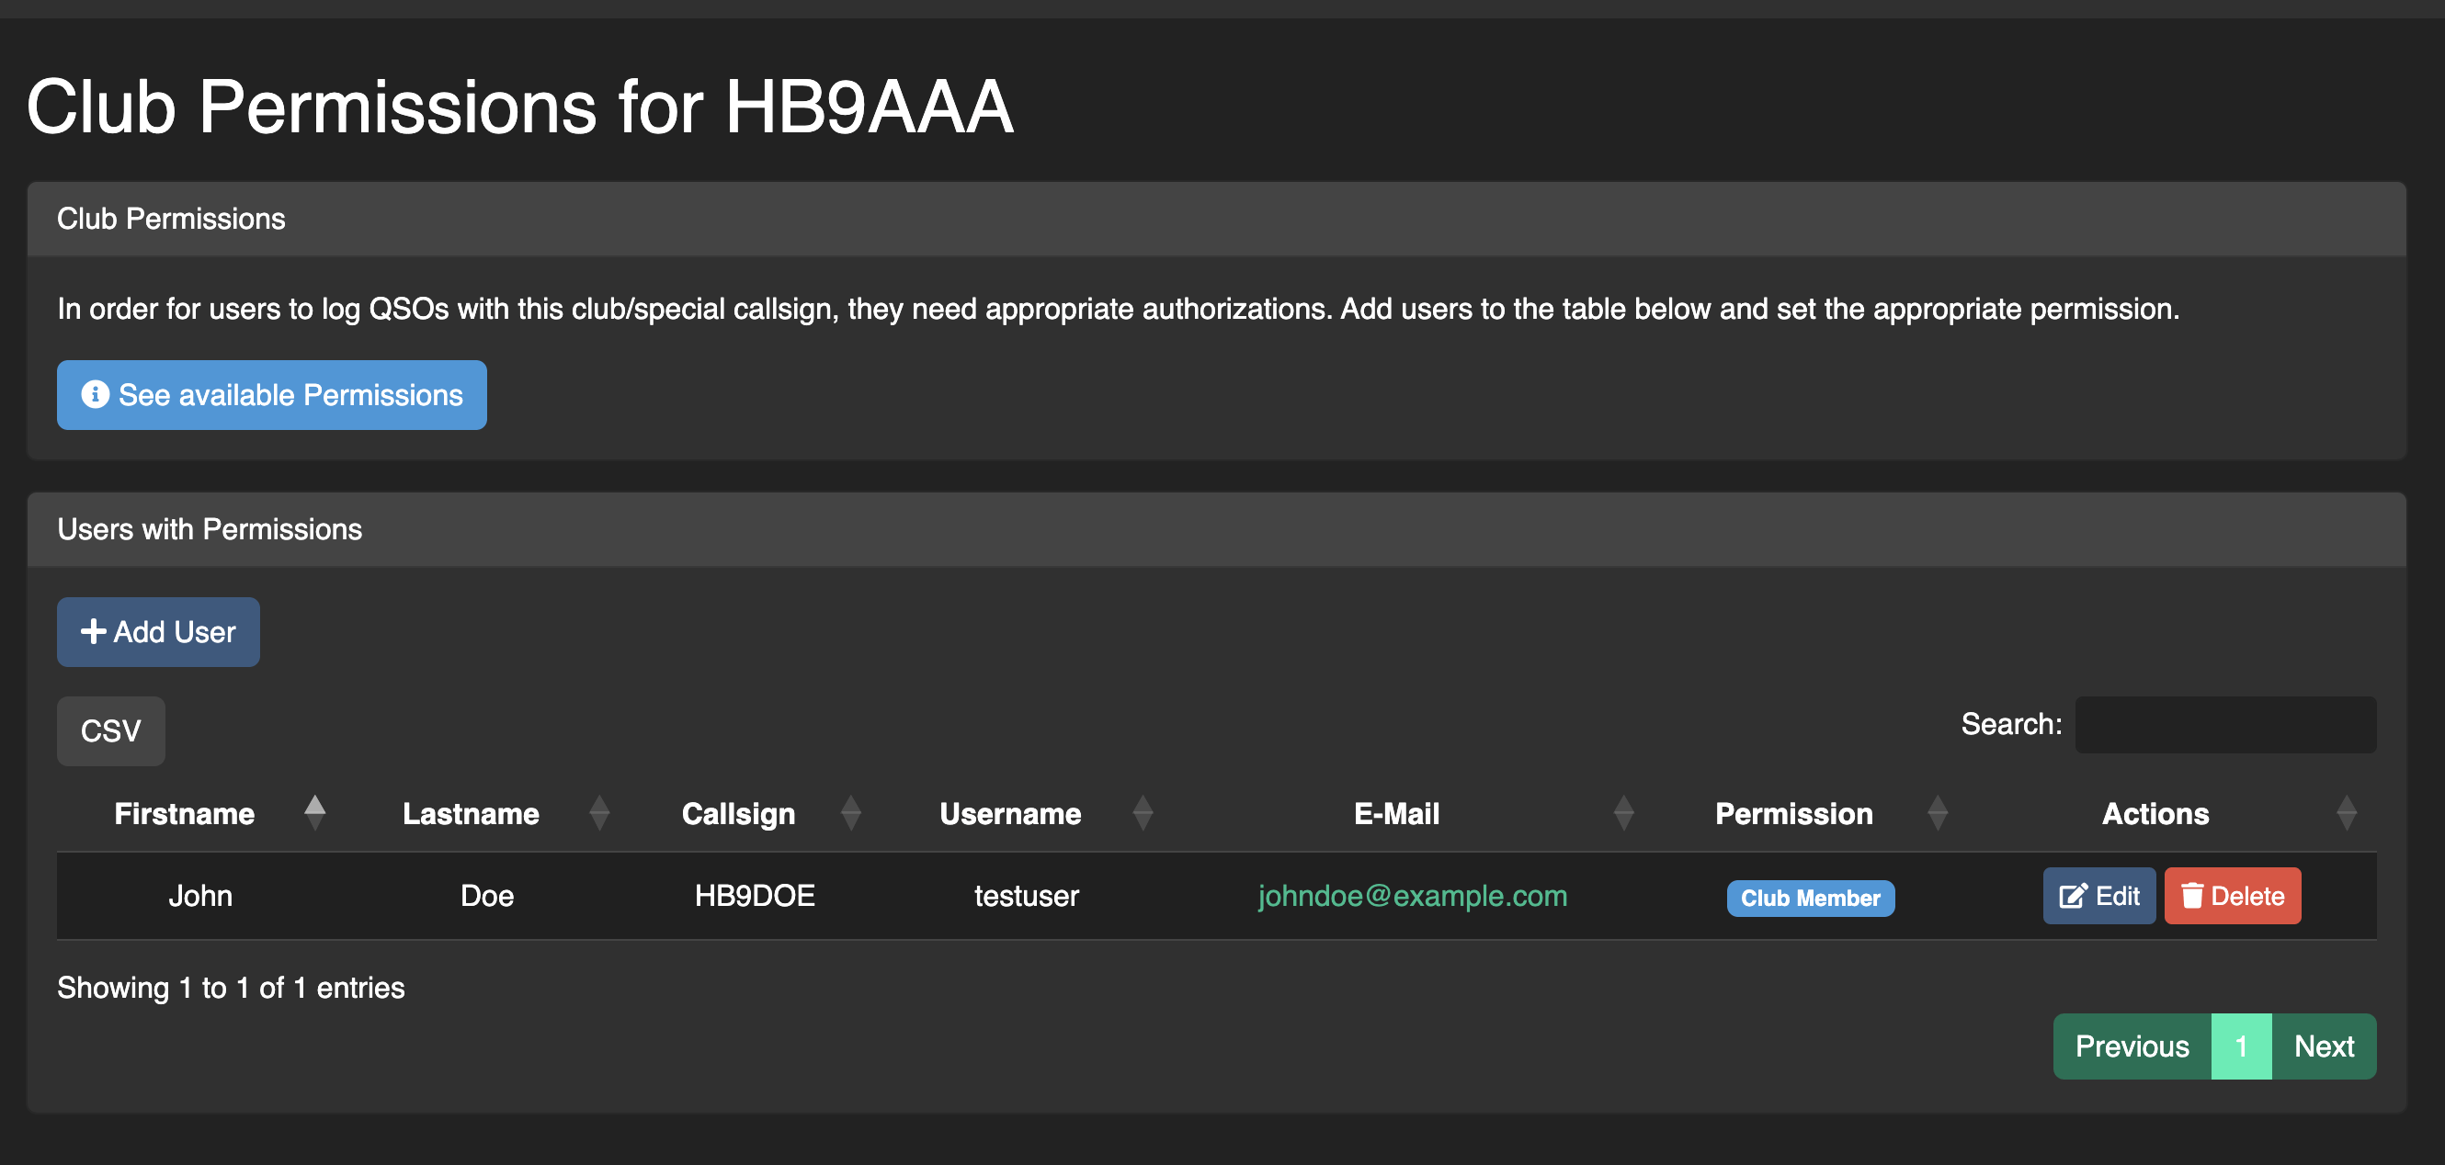Sort by E-Mail column arrow
2445x1165 pixels.
point(1624,813)
